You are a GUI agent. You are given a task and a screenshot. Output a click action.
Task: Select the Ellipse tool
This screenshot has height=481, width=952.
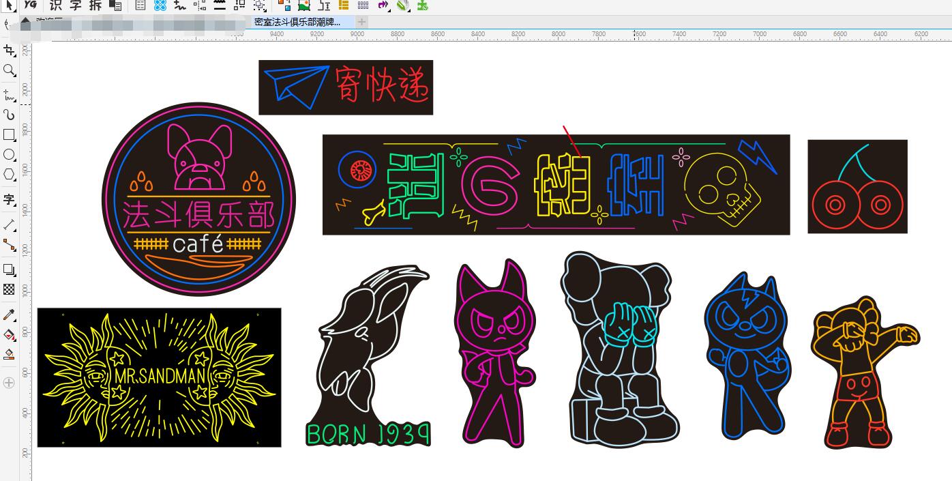point(9,155)
